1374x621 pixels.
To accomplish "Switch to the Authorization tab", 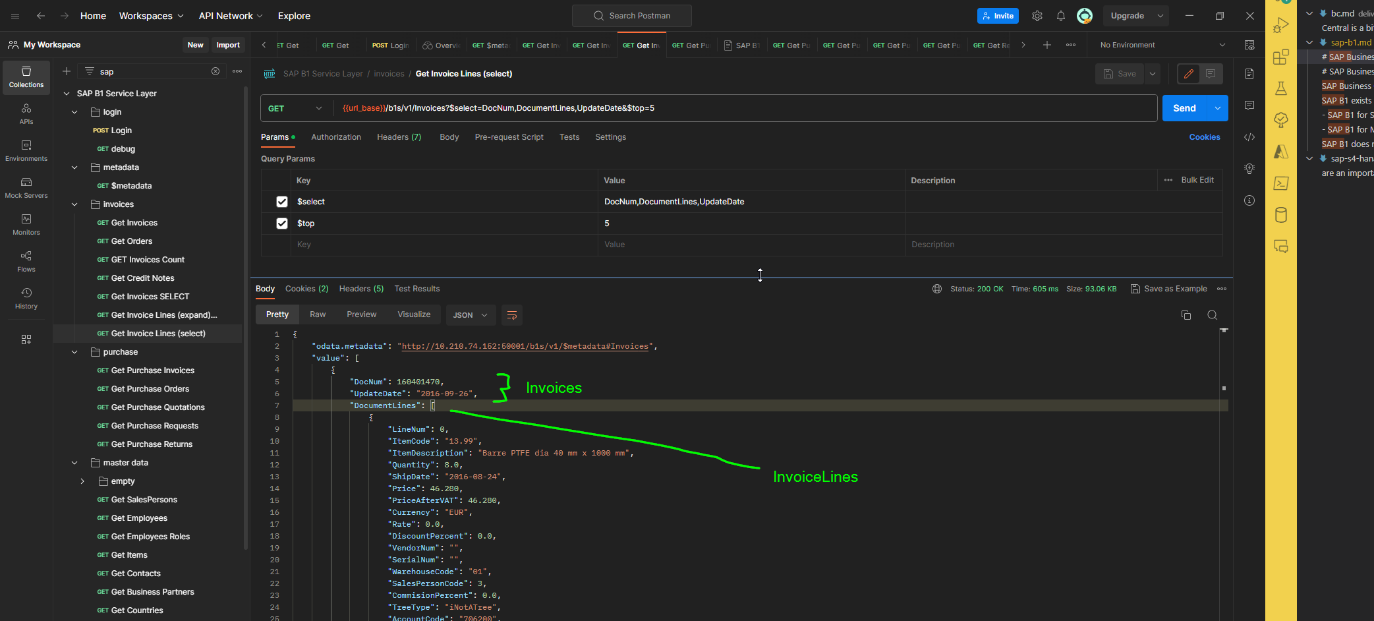I will (x=336, y=137).
